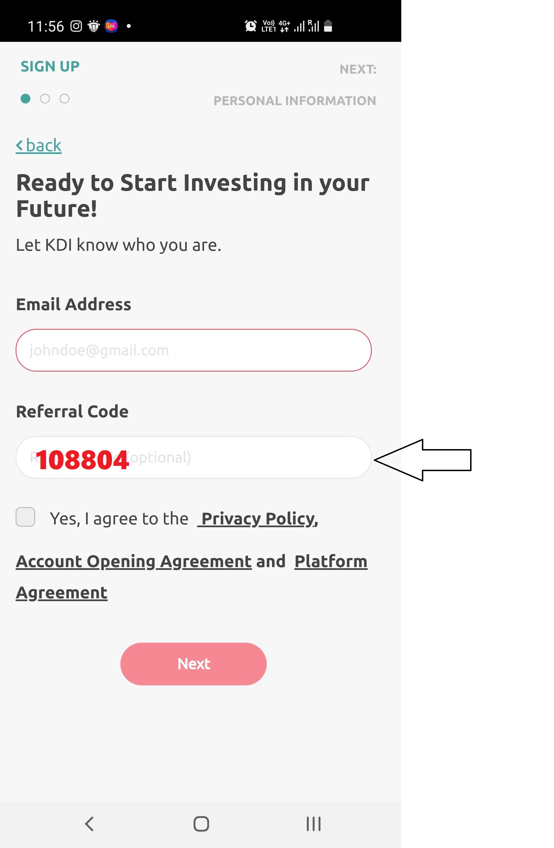The image size is (554, 848).
Task: Click the back navigation link
Action: (38, 145)
